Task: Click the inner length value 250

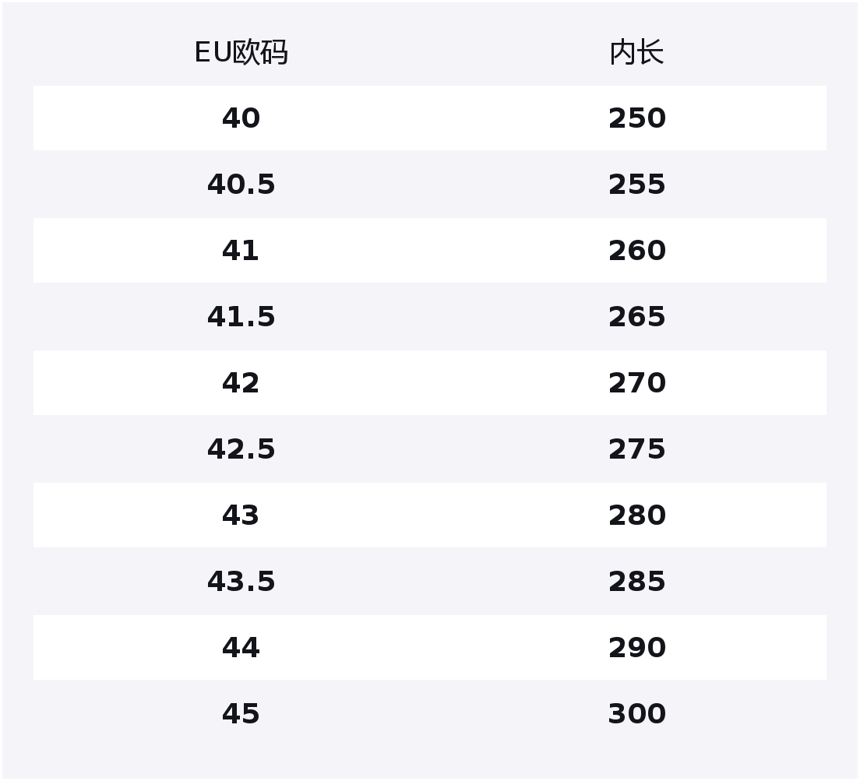Action: click(636, 118)
